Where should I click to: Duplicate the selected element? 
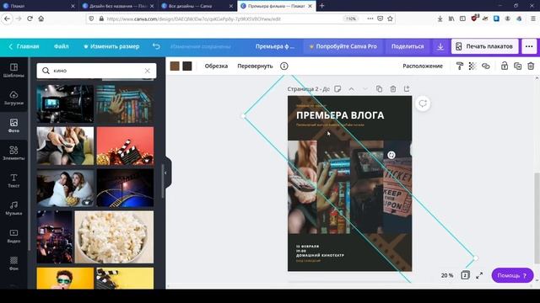click(517, 66)
